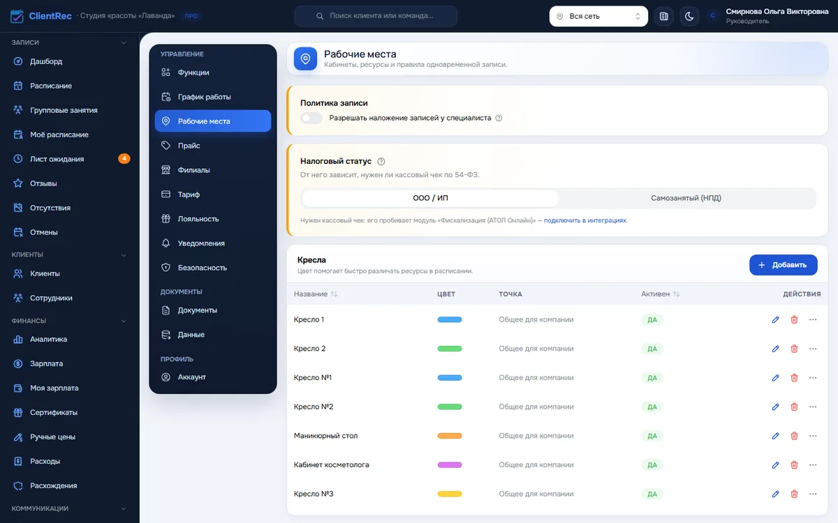838x523 pixels.
Task: Open Расписание calendar icon in sidebar
Action: [x=18, y=86]
